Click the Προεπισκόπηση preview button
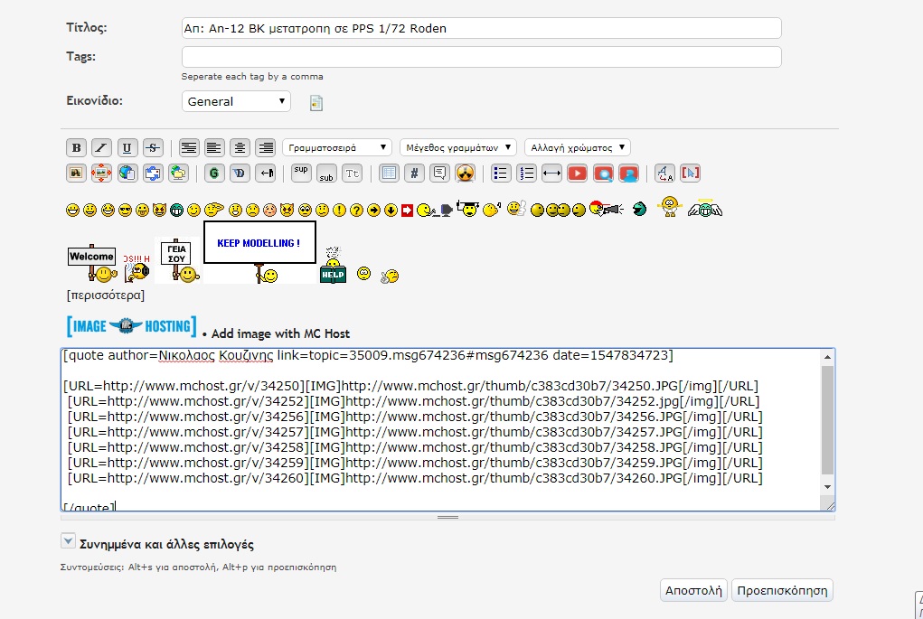This screenshot has width=923, height=619. (x=782, y=590)
